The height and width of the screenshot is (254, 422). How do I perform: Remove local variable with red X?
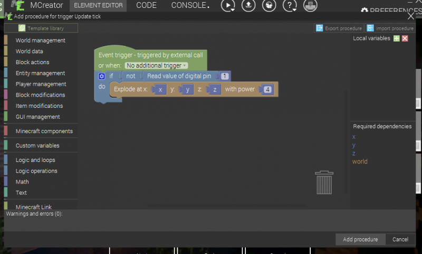pos(405,38)
